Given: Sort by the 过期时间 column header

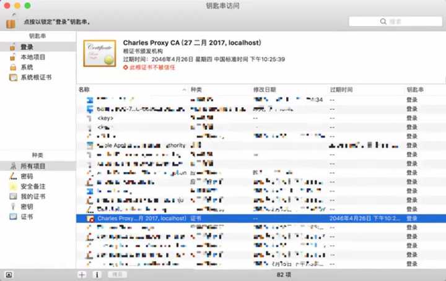Looking at the screenshot, I should (x=341, y=90).
